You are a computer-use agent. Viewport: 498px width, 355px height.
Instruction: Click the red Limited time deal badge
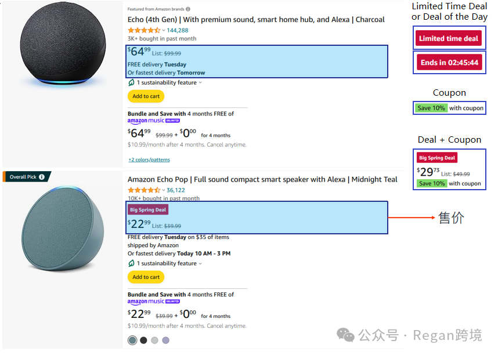(449, 39)
